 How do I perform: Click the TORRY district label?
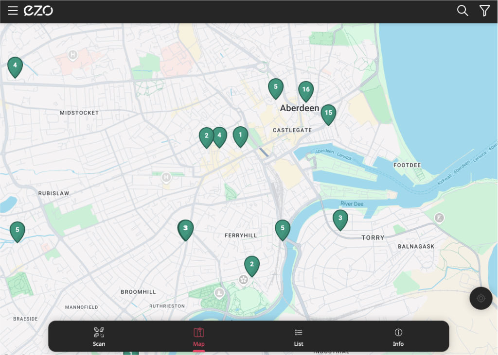point(373,237)
